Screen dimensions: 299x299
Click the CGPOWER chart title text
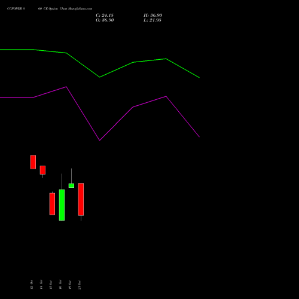50,9
